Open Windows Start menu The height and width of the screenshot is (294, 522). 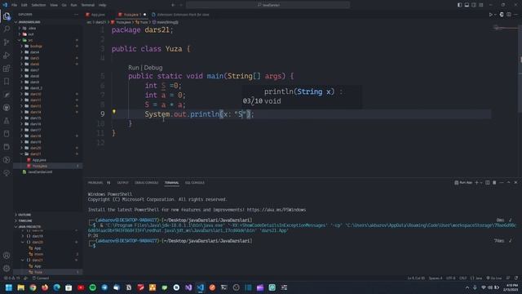tap(9, 287)
